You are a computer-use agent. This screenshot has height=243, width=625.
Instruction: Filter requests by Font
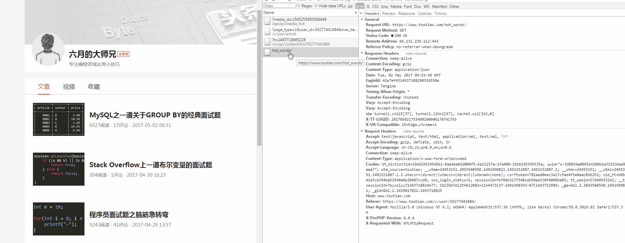point(408,6)
